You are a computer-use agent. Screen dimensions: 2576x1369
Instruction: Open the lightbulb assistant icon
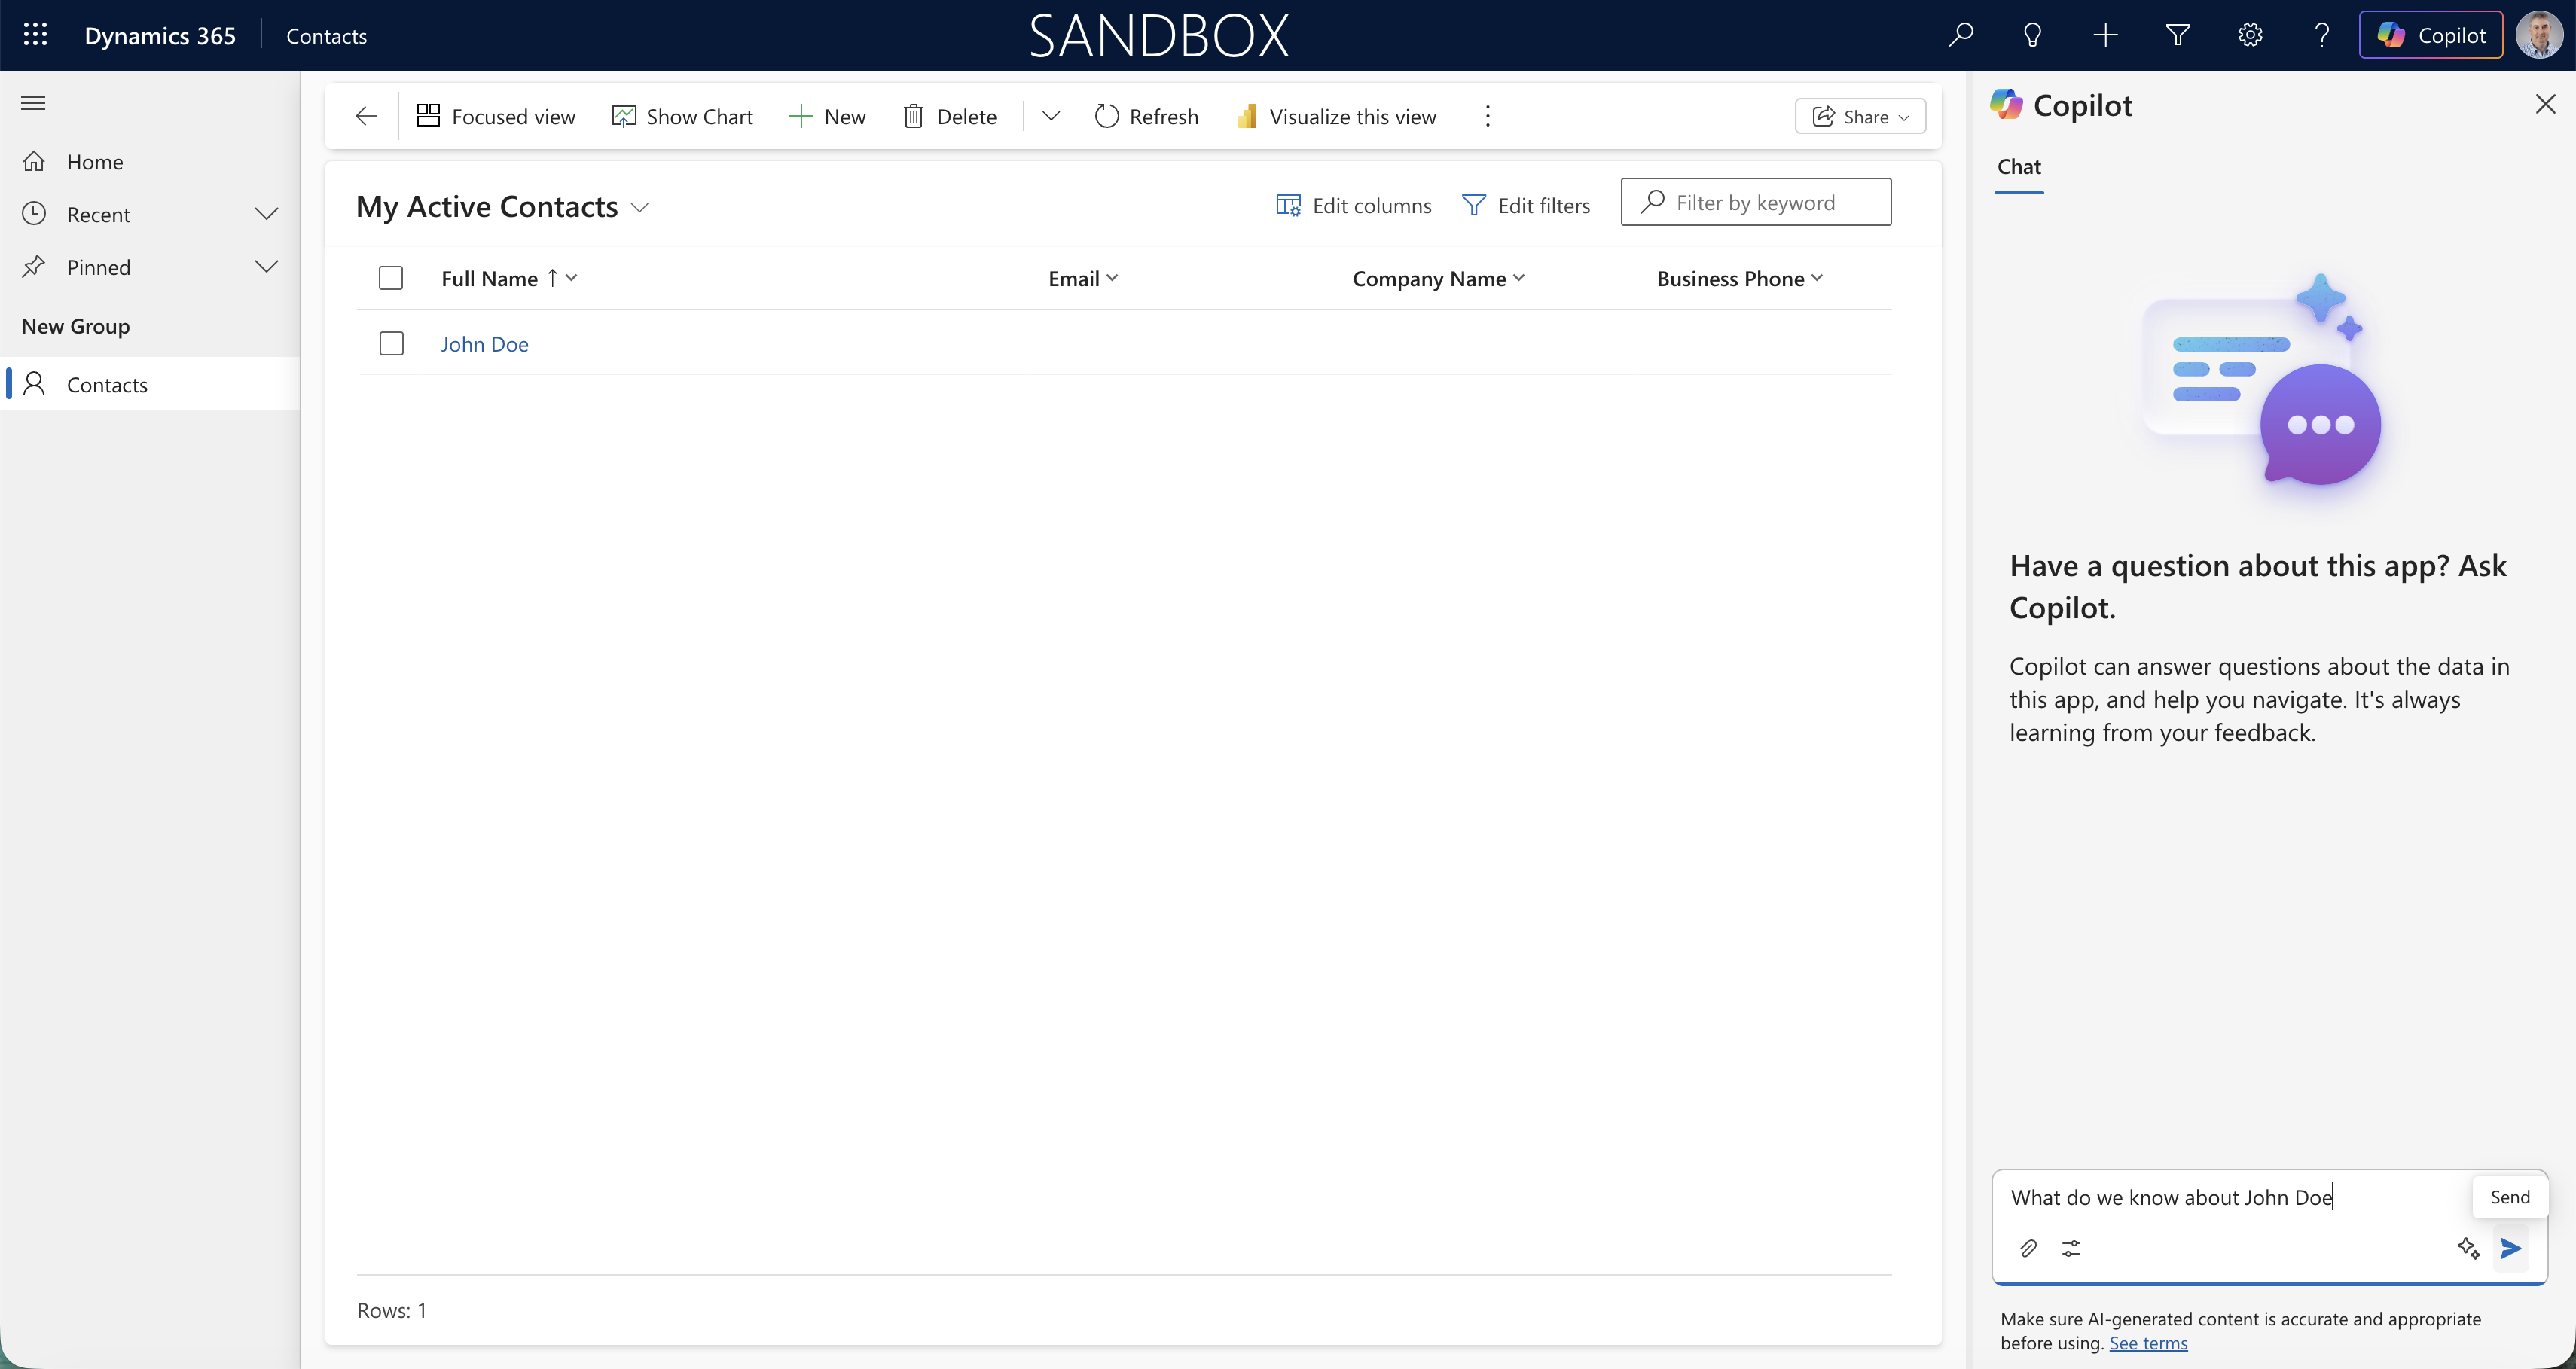(x=2032, y=35)
